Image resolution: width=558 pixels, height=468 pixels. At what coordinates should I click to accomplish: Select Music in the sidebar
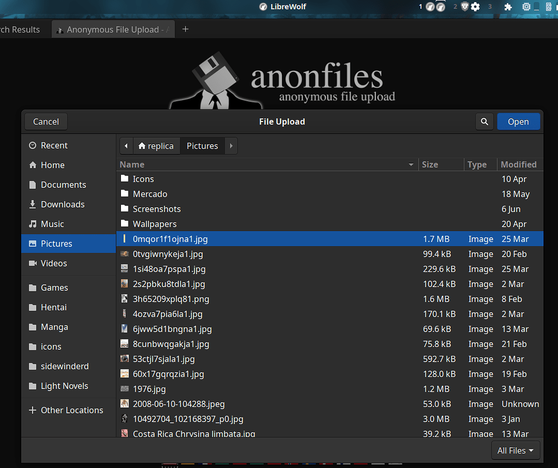[52, 223]
